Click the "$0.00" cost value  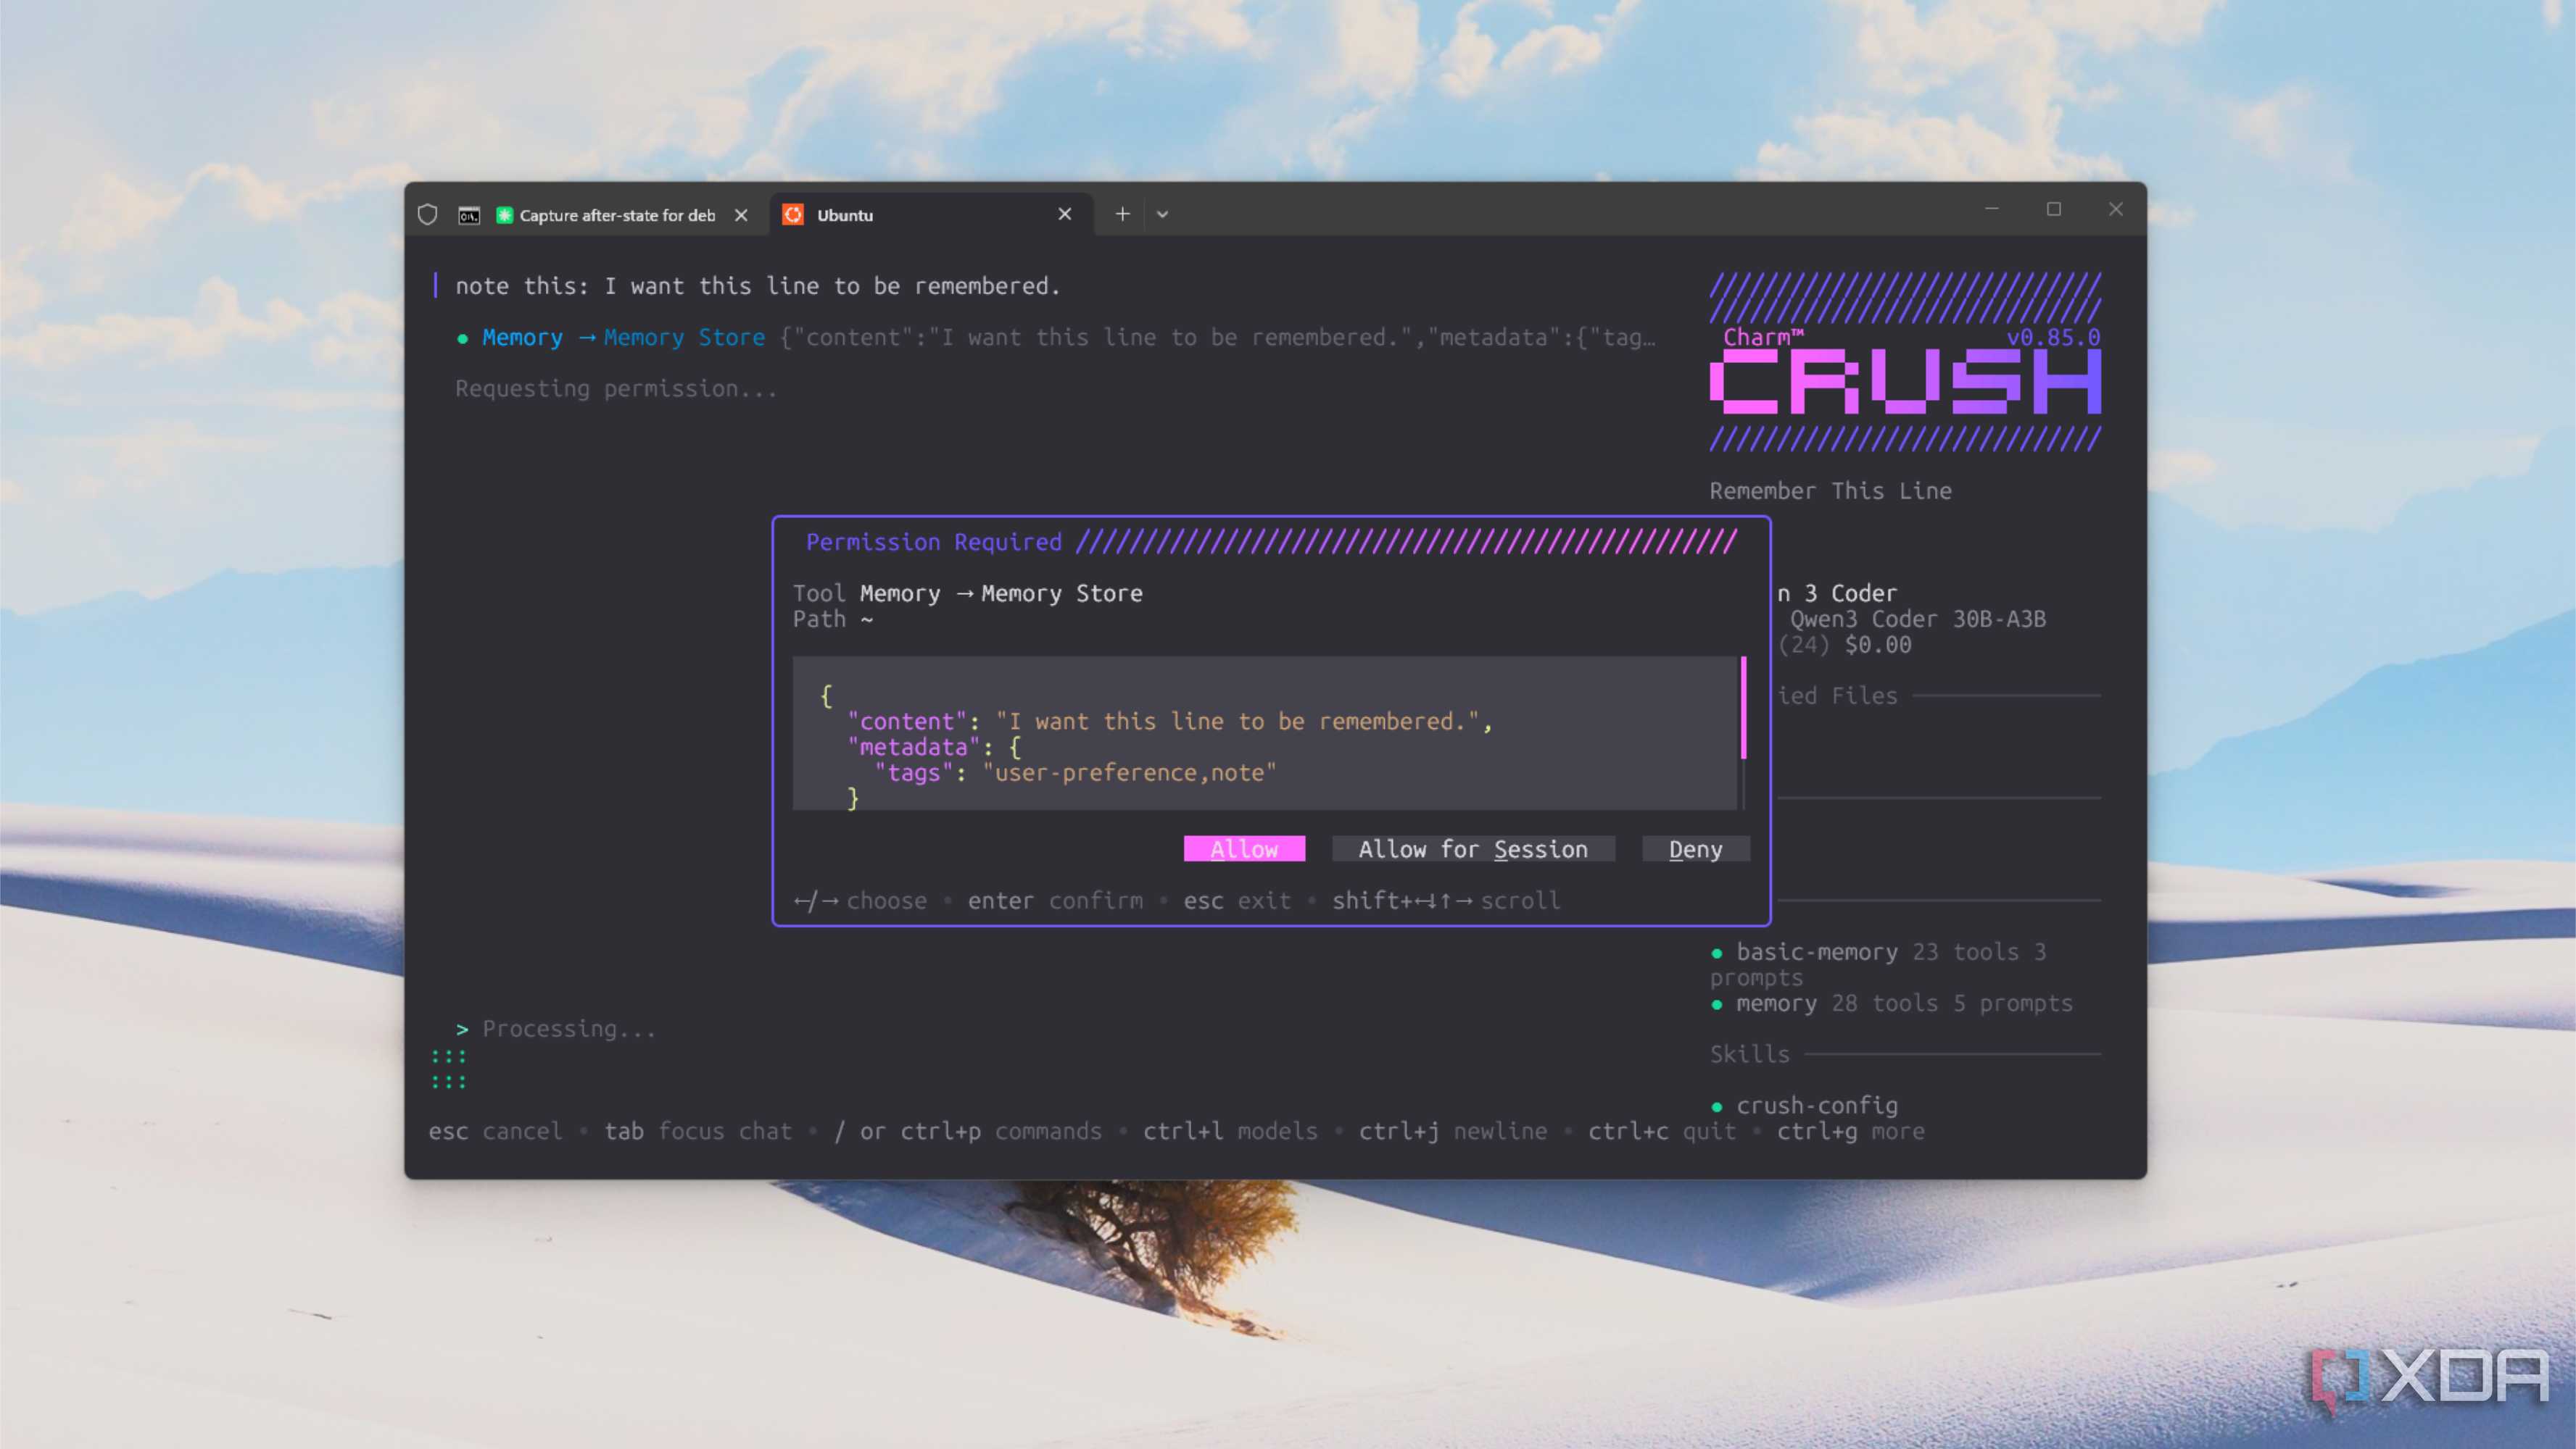point(1878,645)
